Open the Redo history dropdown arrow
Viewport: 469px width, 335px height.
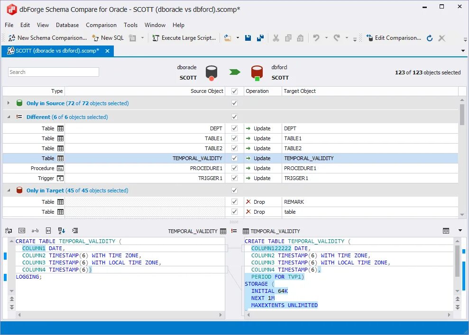pyautogui.click(x=347, y=38)
